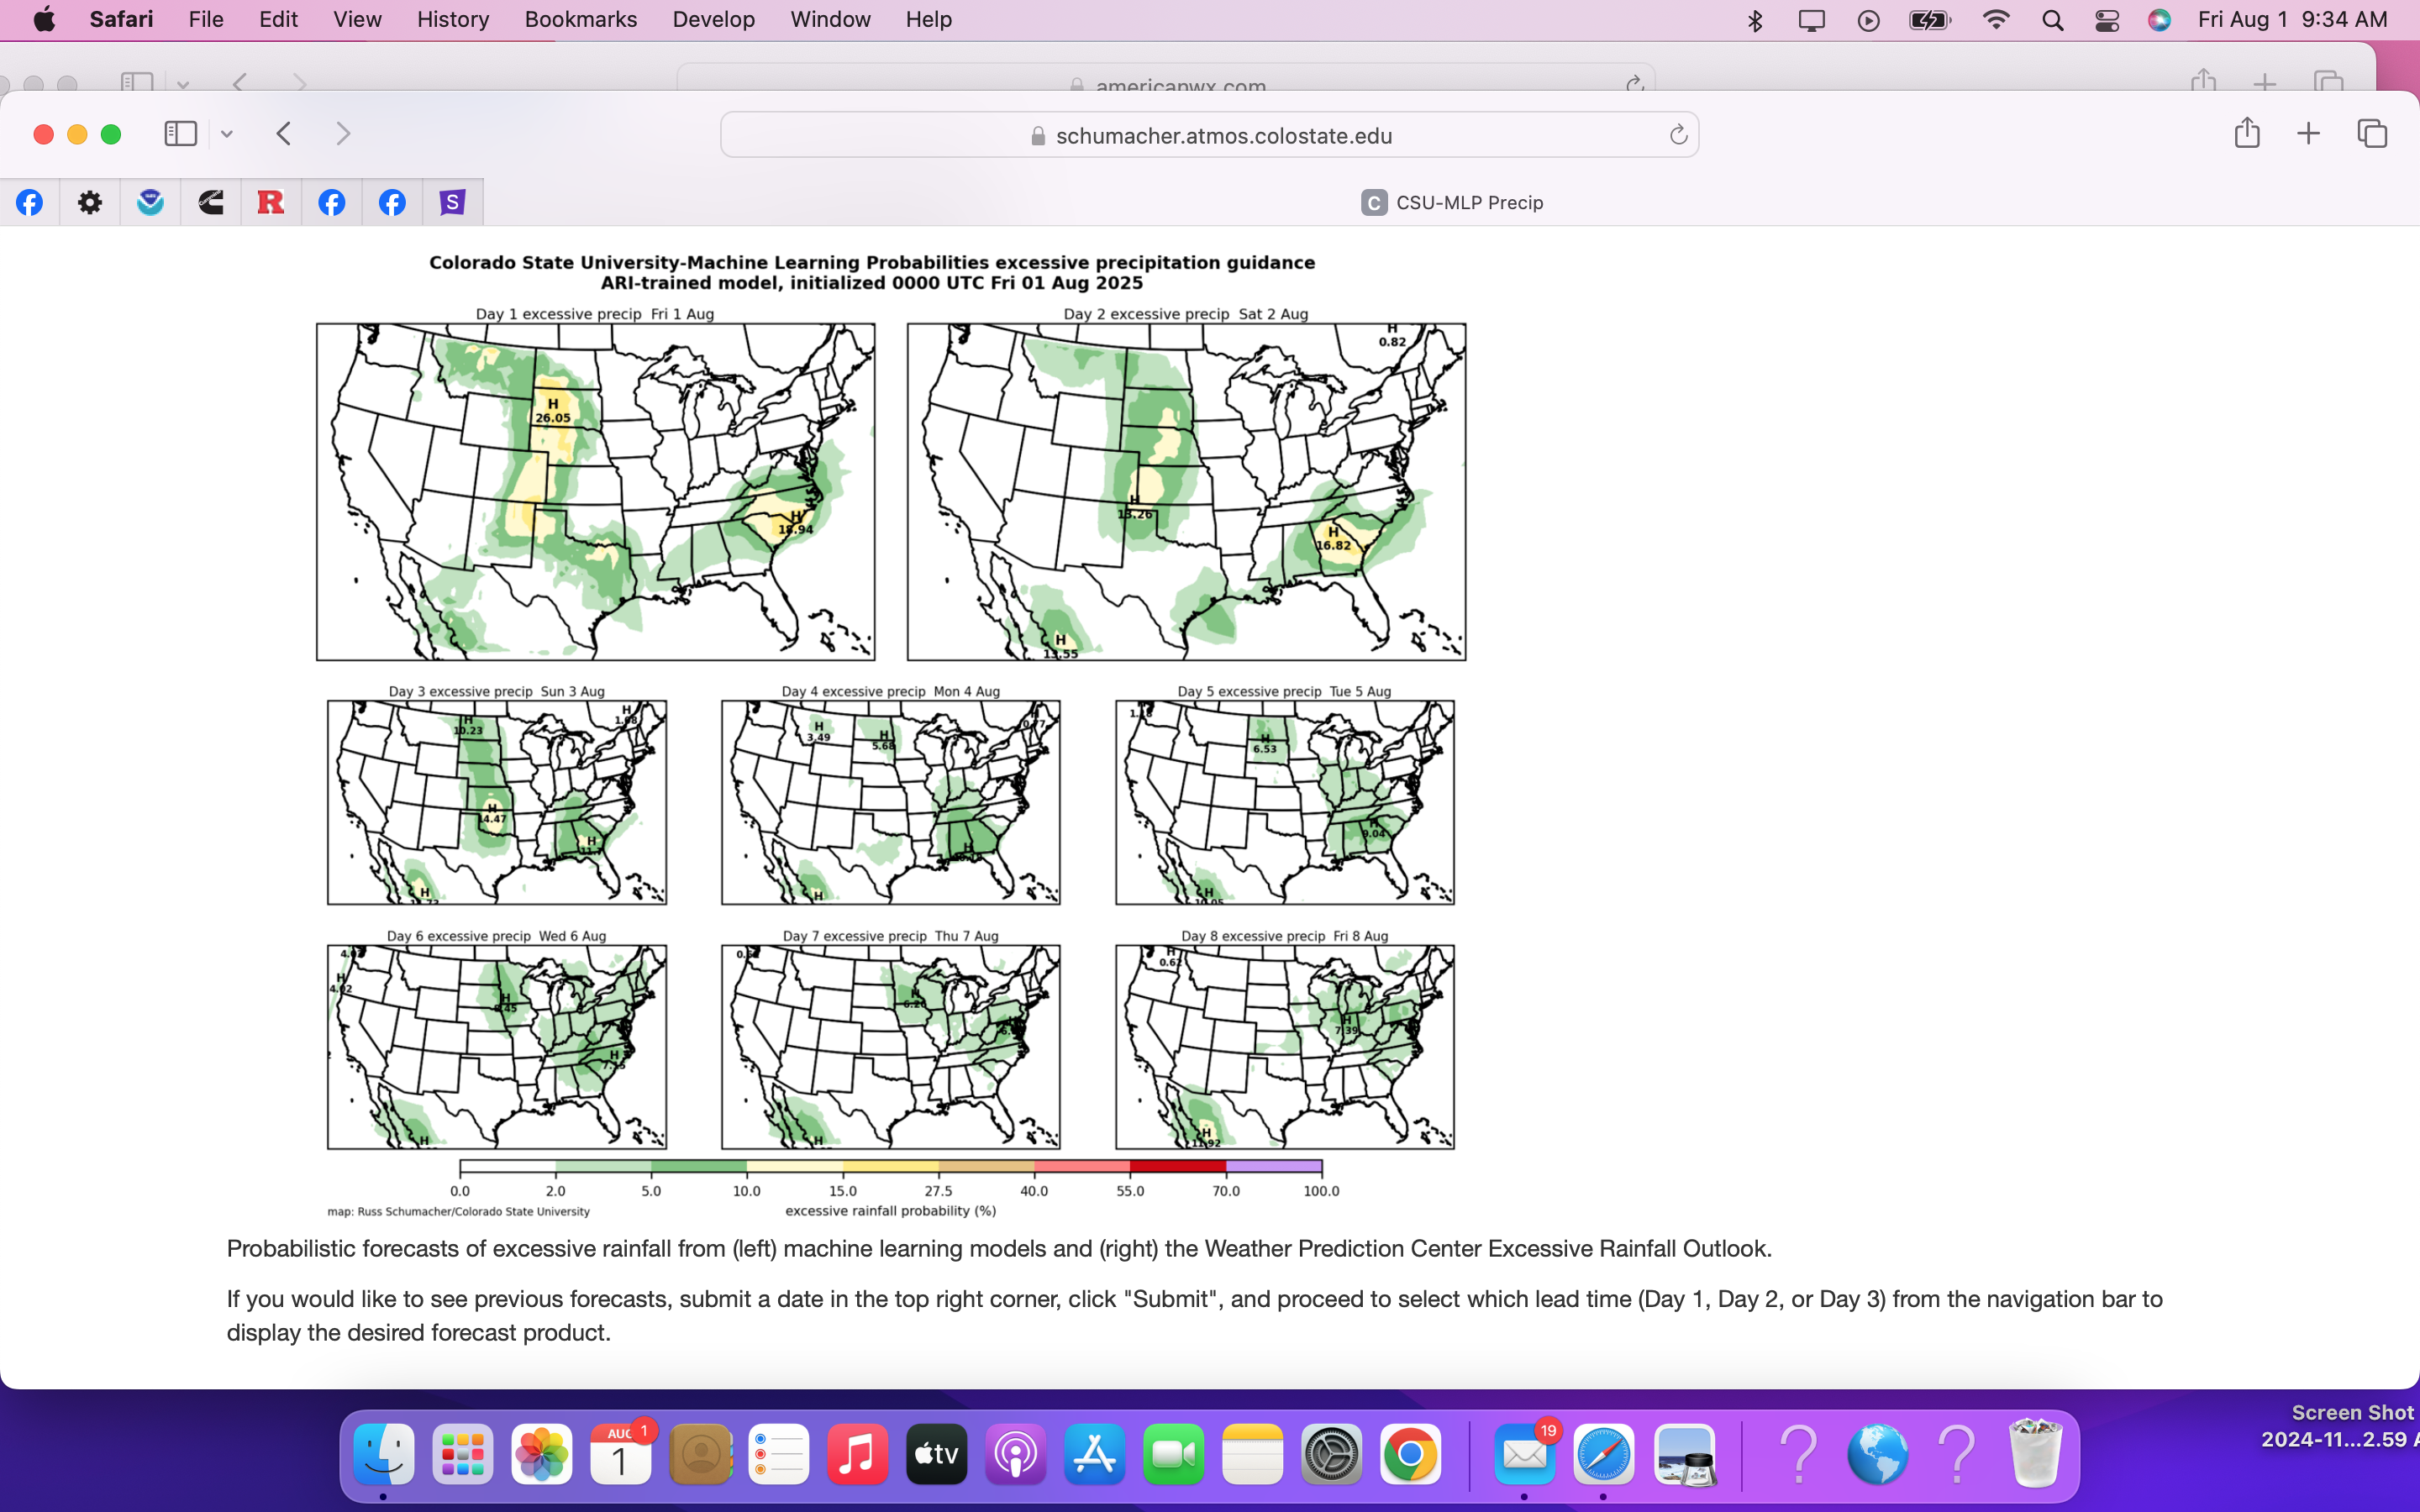Click date and time in menu bar
The width and height of the screenshot is (2420, 1512).
(x=2292, y=19)
